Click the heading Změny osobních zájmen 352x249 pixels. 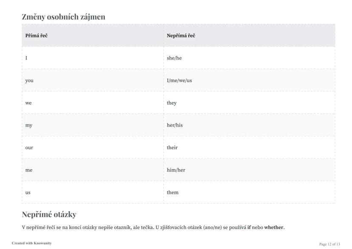pyautogui.click(x=63, y=17)
